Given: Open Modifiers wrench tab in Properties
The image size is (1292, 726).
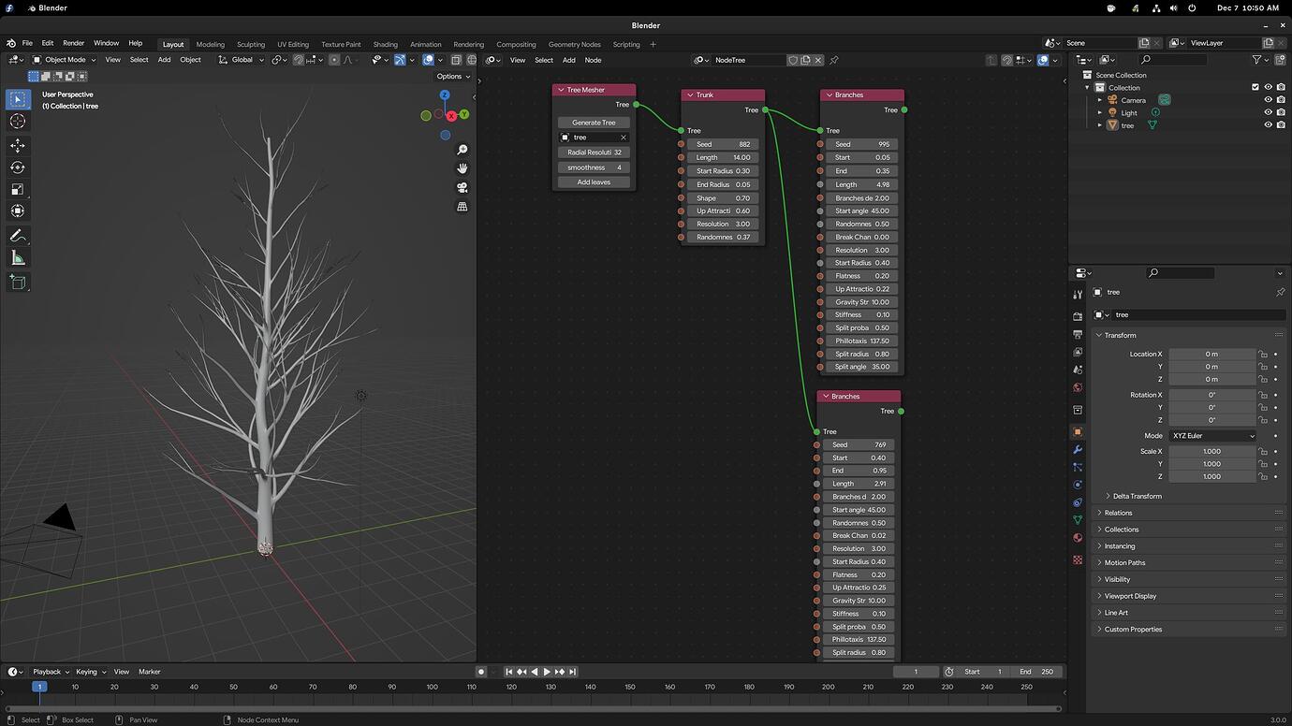Looking at the screenshot, I should (x=1078, y=450).
